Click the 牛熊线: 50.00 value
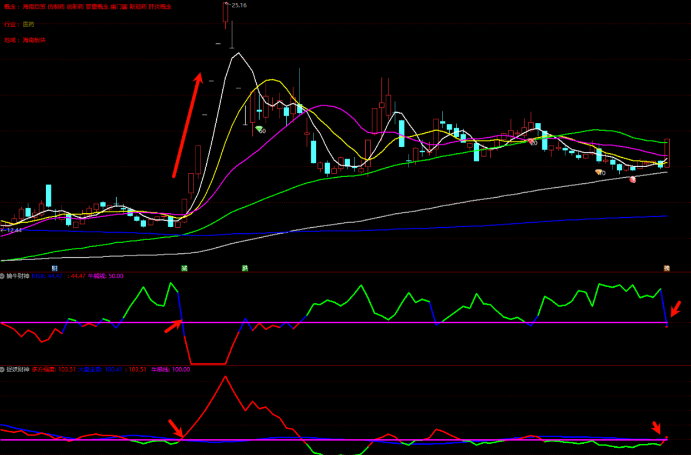691x455 pixels. coord(106,276)
